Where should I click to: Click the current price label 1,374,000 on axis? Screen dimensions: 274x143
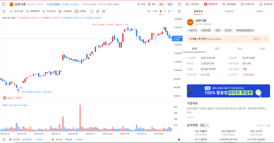[177, 38]
